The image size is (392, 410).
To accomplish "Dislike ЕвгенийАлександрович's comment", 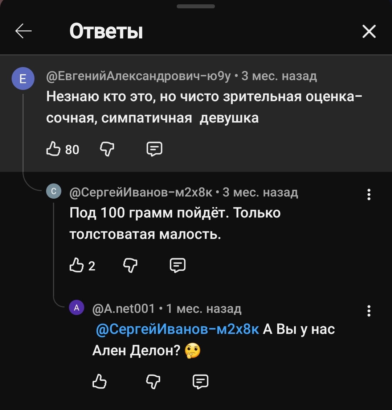I will pyautogui.click(x=107, y=149).
